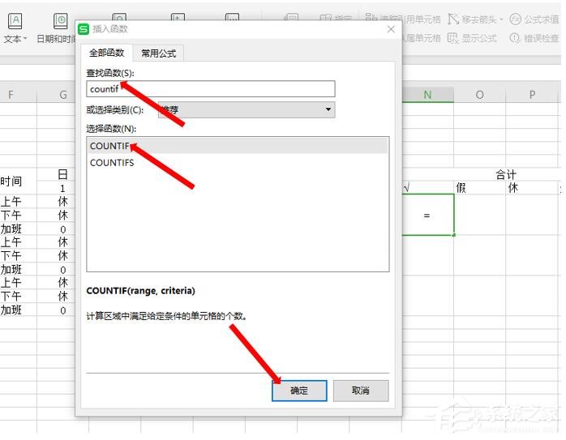Image resolution: width=566 pixels, height=440 pixels.
Task: Click the 休 header cell in column P
Action: point(532,188)
